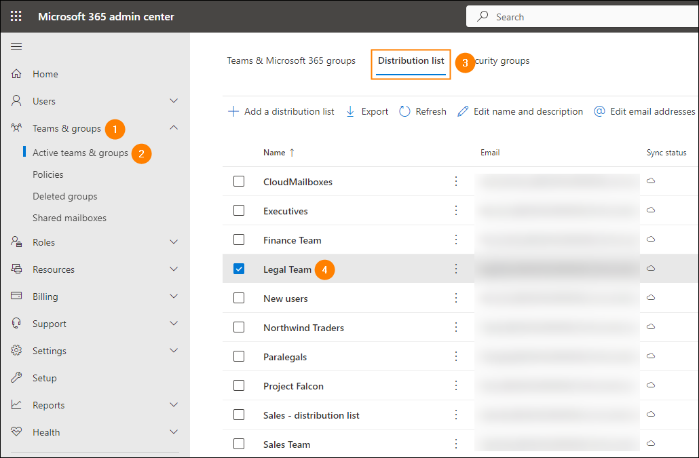Screen dimensions: 699x458
Task: Click into the Search input field
Action: (x=582, y=16)
